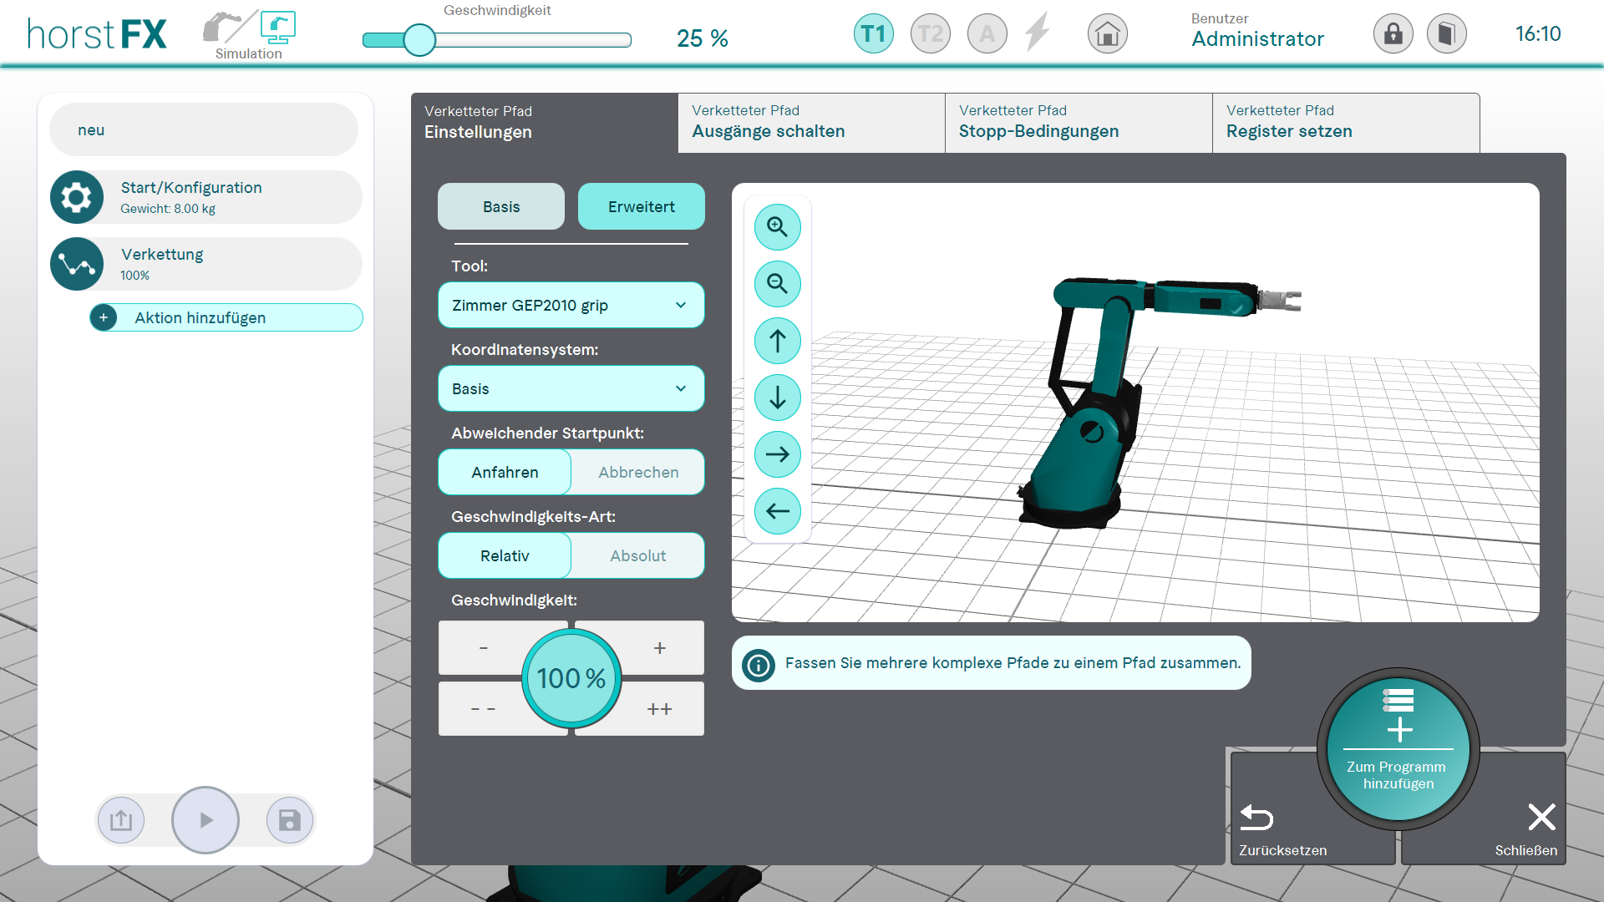Click the export upload icon
This screenshot has height=902, width=1604.
(x=121, y=820)
